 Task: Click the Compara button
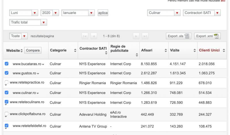coord(33,50)
